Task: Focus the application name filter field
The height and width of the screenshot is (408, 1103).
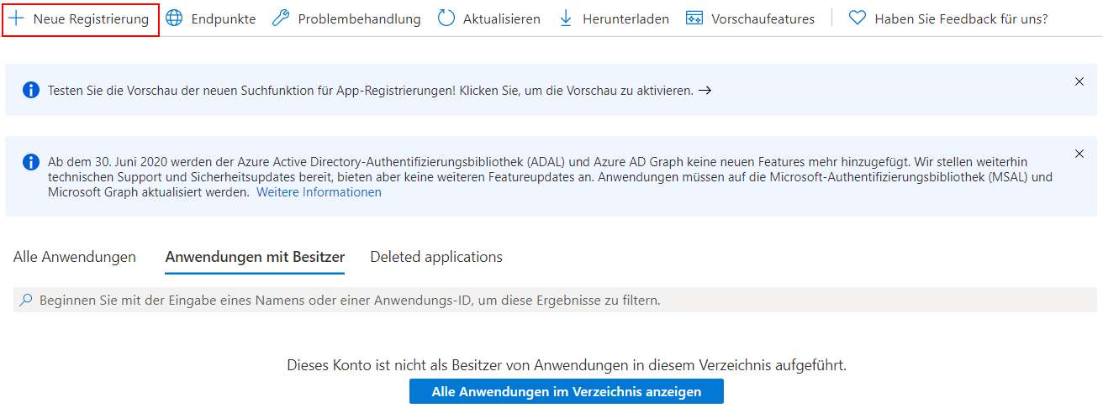Action: pyautogui.click(x=555, y=300)
